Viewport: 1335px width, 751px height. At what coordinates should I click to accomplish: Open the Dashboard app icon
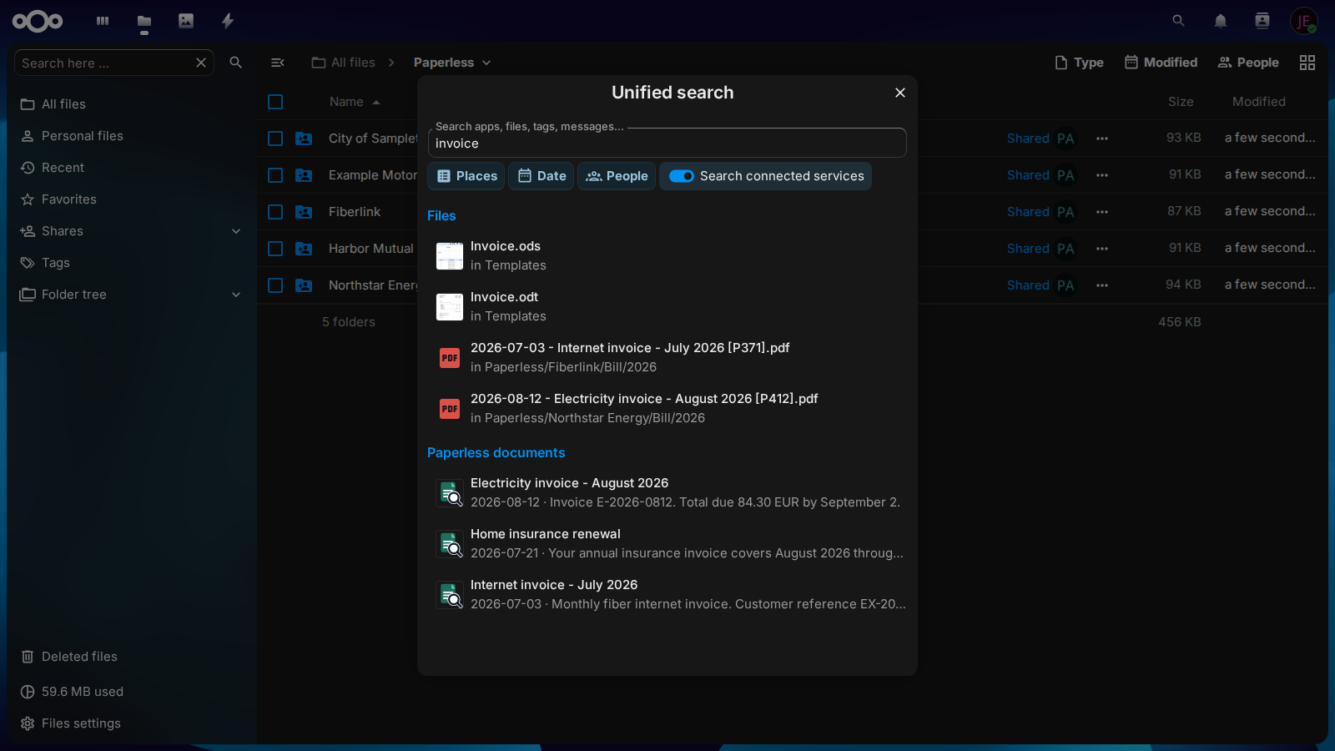click(103, 21)
